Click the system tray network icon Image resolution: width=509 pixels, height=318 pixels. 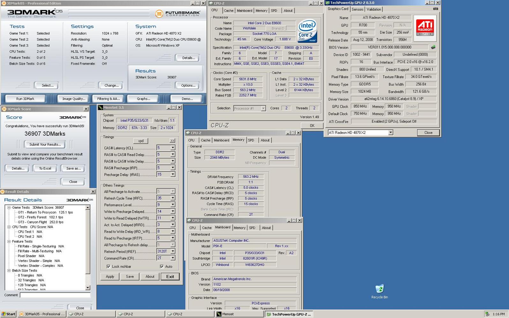[487, 314]
